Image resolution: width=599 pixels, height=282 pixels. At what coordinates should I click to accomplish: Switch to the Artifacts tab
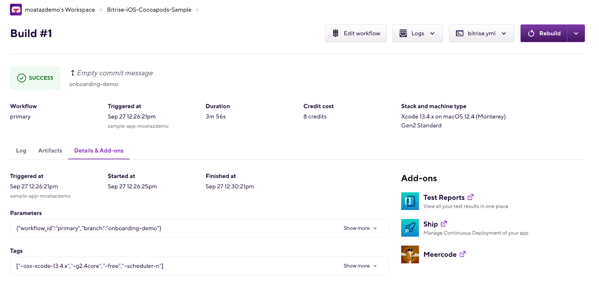(50, 151)
